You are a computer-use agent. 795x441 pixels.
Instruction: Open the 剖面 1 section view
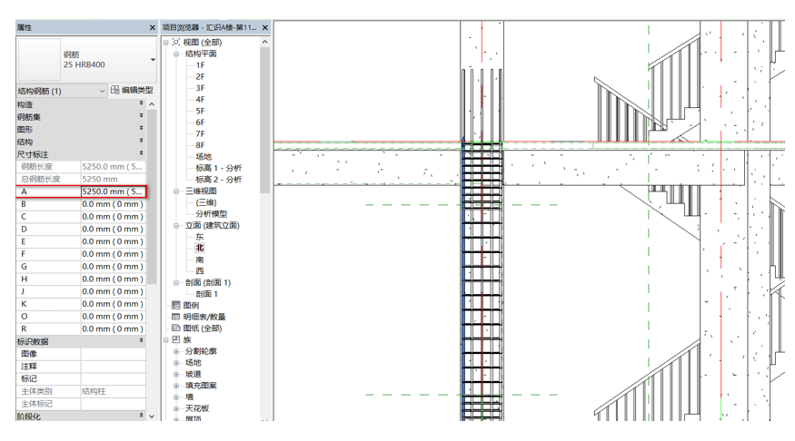tap(207, 294)
